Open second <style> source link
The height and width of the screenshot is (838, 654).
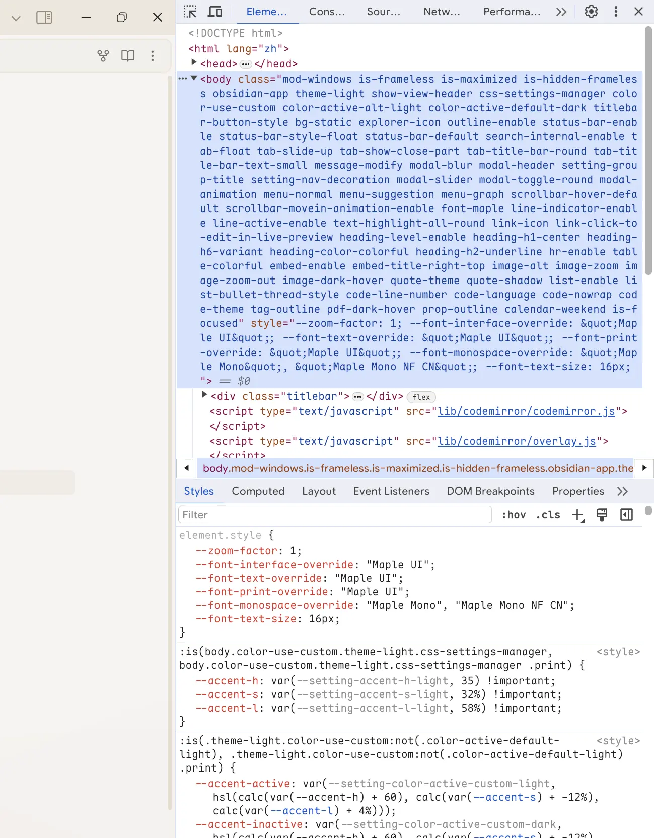[618, 741]
